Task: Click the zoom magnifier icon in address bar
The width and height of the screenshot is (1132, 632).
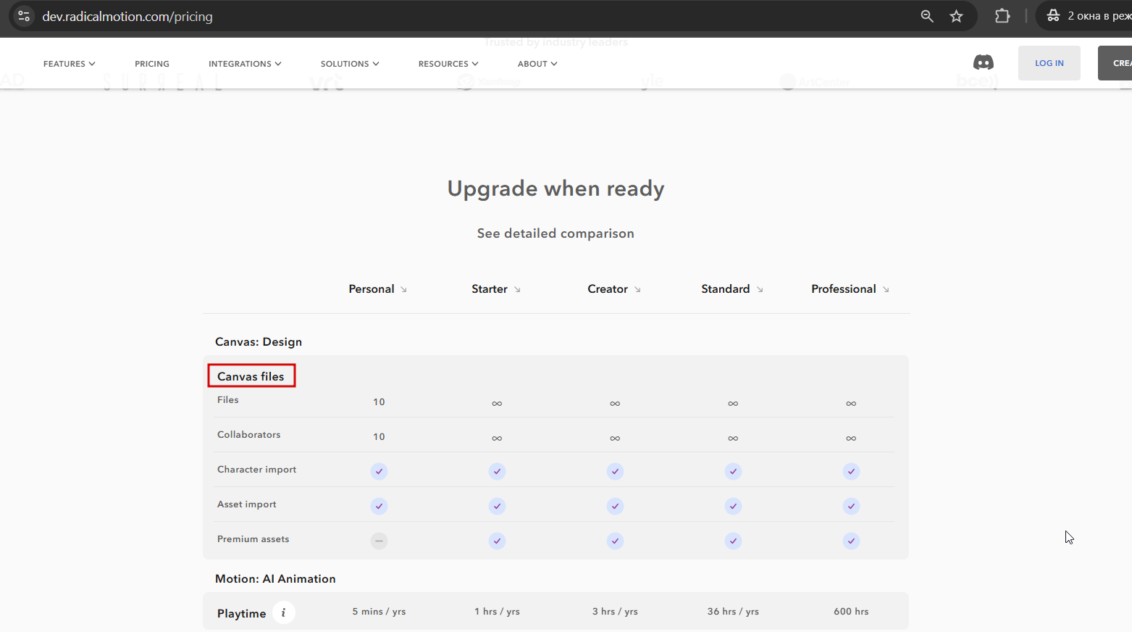Action: click(x=926, y=16)
